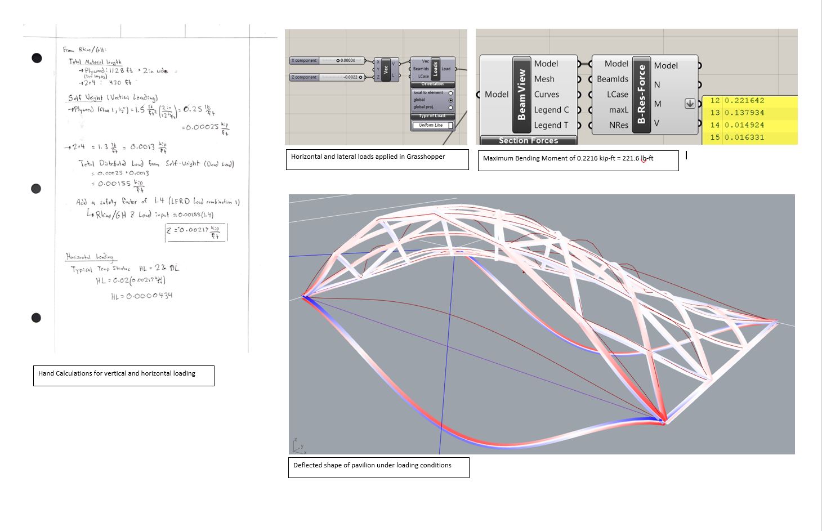Click the hand calculations caption text box
The width and height of the screenshot is (822, 531).
click(x=123, y=376)
